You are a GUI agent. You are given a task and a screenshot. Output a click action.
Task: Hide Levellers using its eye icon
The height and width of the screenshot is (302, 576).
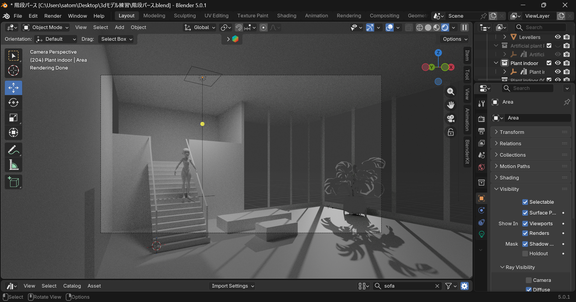click(x=558, y=37)
